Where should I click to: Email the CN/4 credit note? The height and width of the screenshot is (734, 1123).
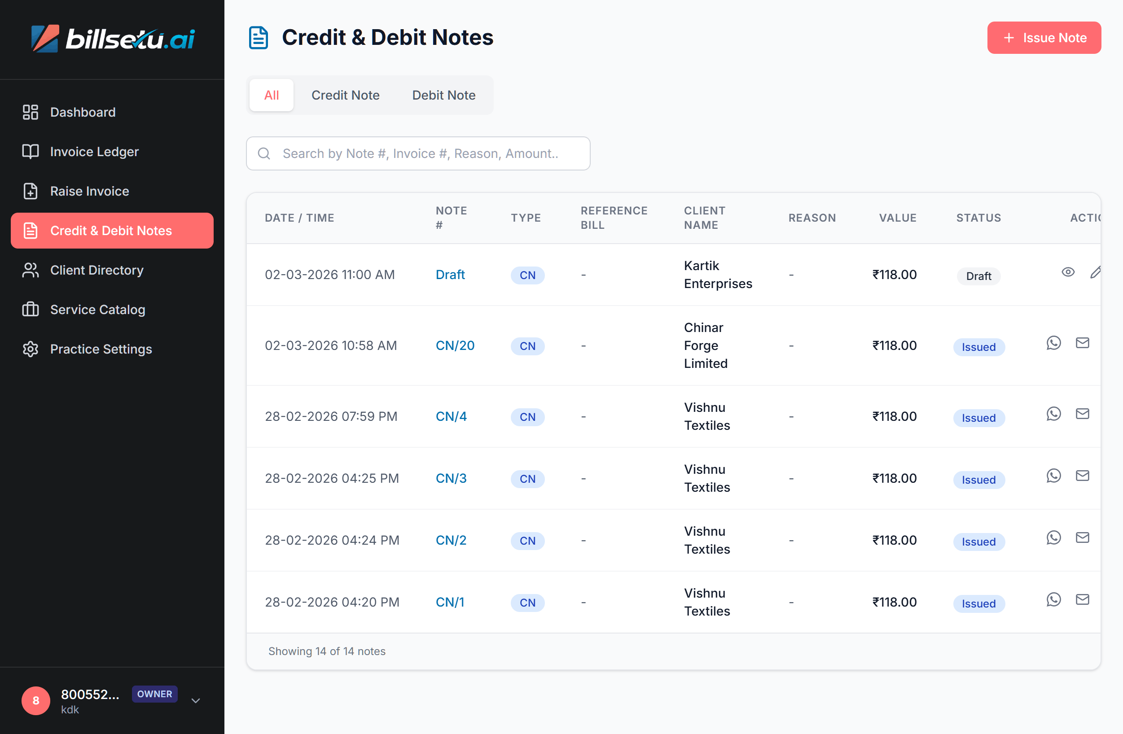click(x=1083, y=414)
